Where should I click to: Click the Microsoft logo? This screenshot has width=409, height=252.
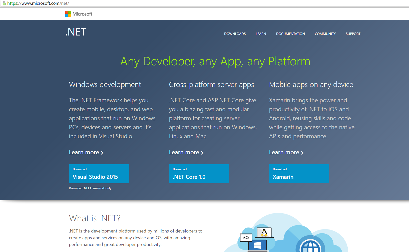pos(79,14)
